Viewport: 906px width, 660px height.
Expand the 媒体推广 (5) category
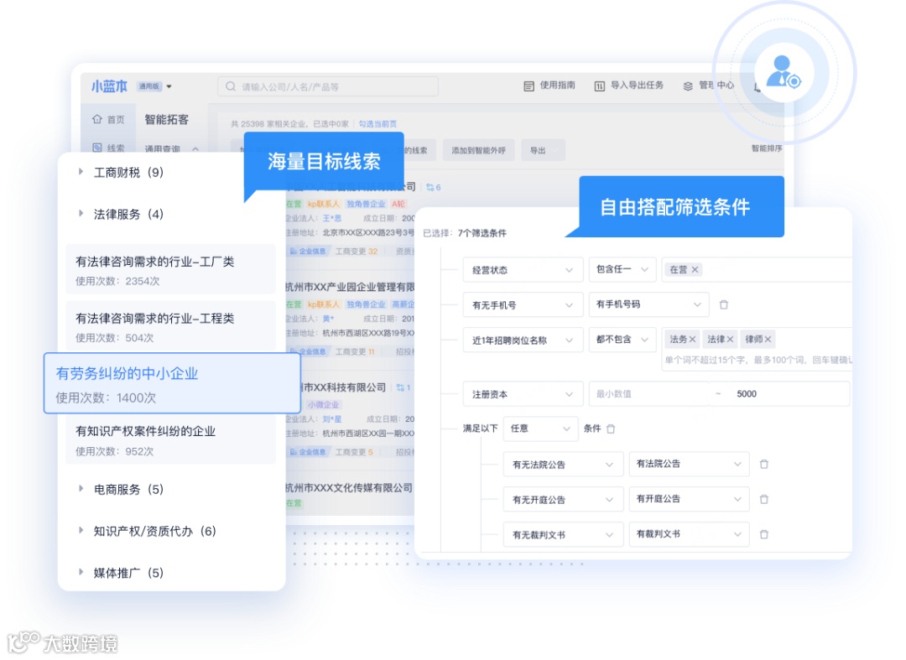[81, 572]
